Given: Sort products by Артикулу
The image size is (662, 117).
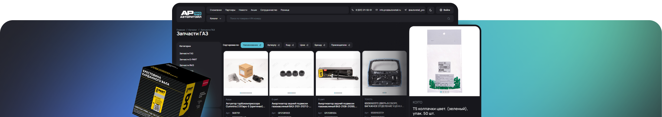Looking at the screenshot, I should coord(273,45).
